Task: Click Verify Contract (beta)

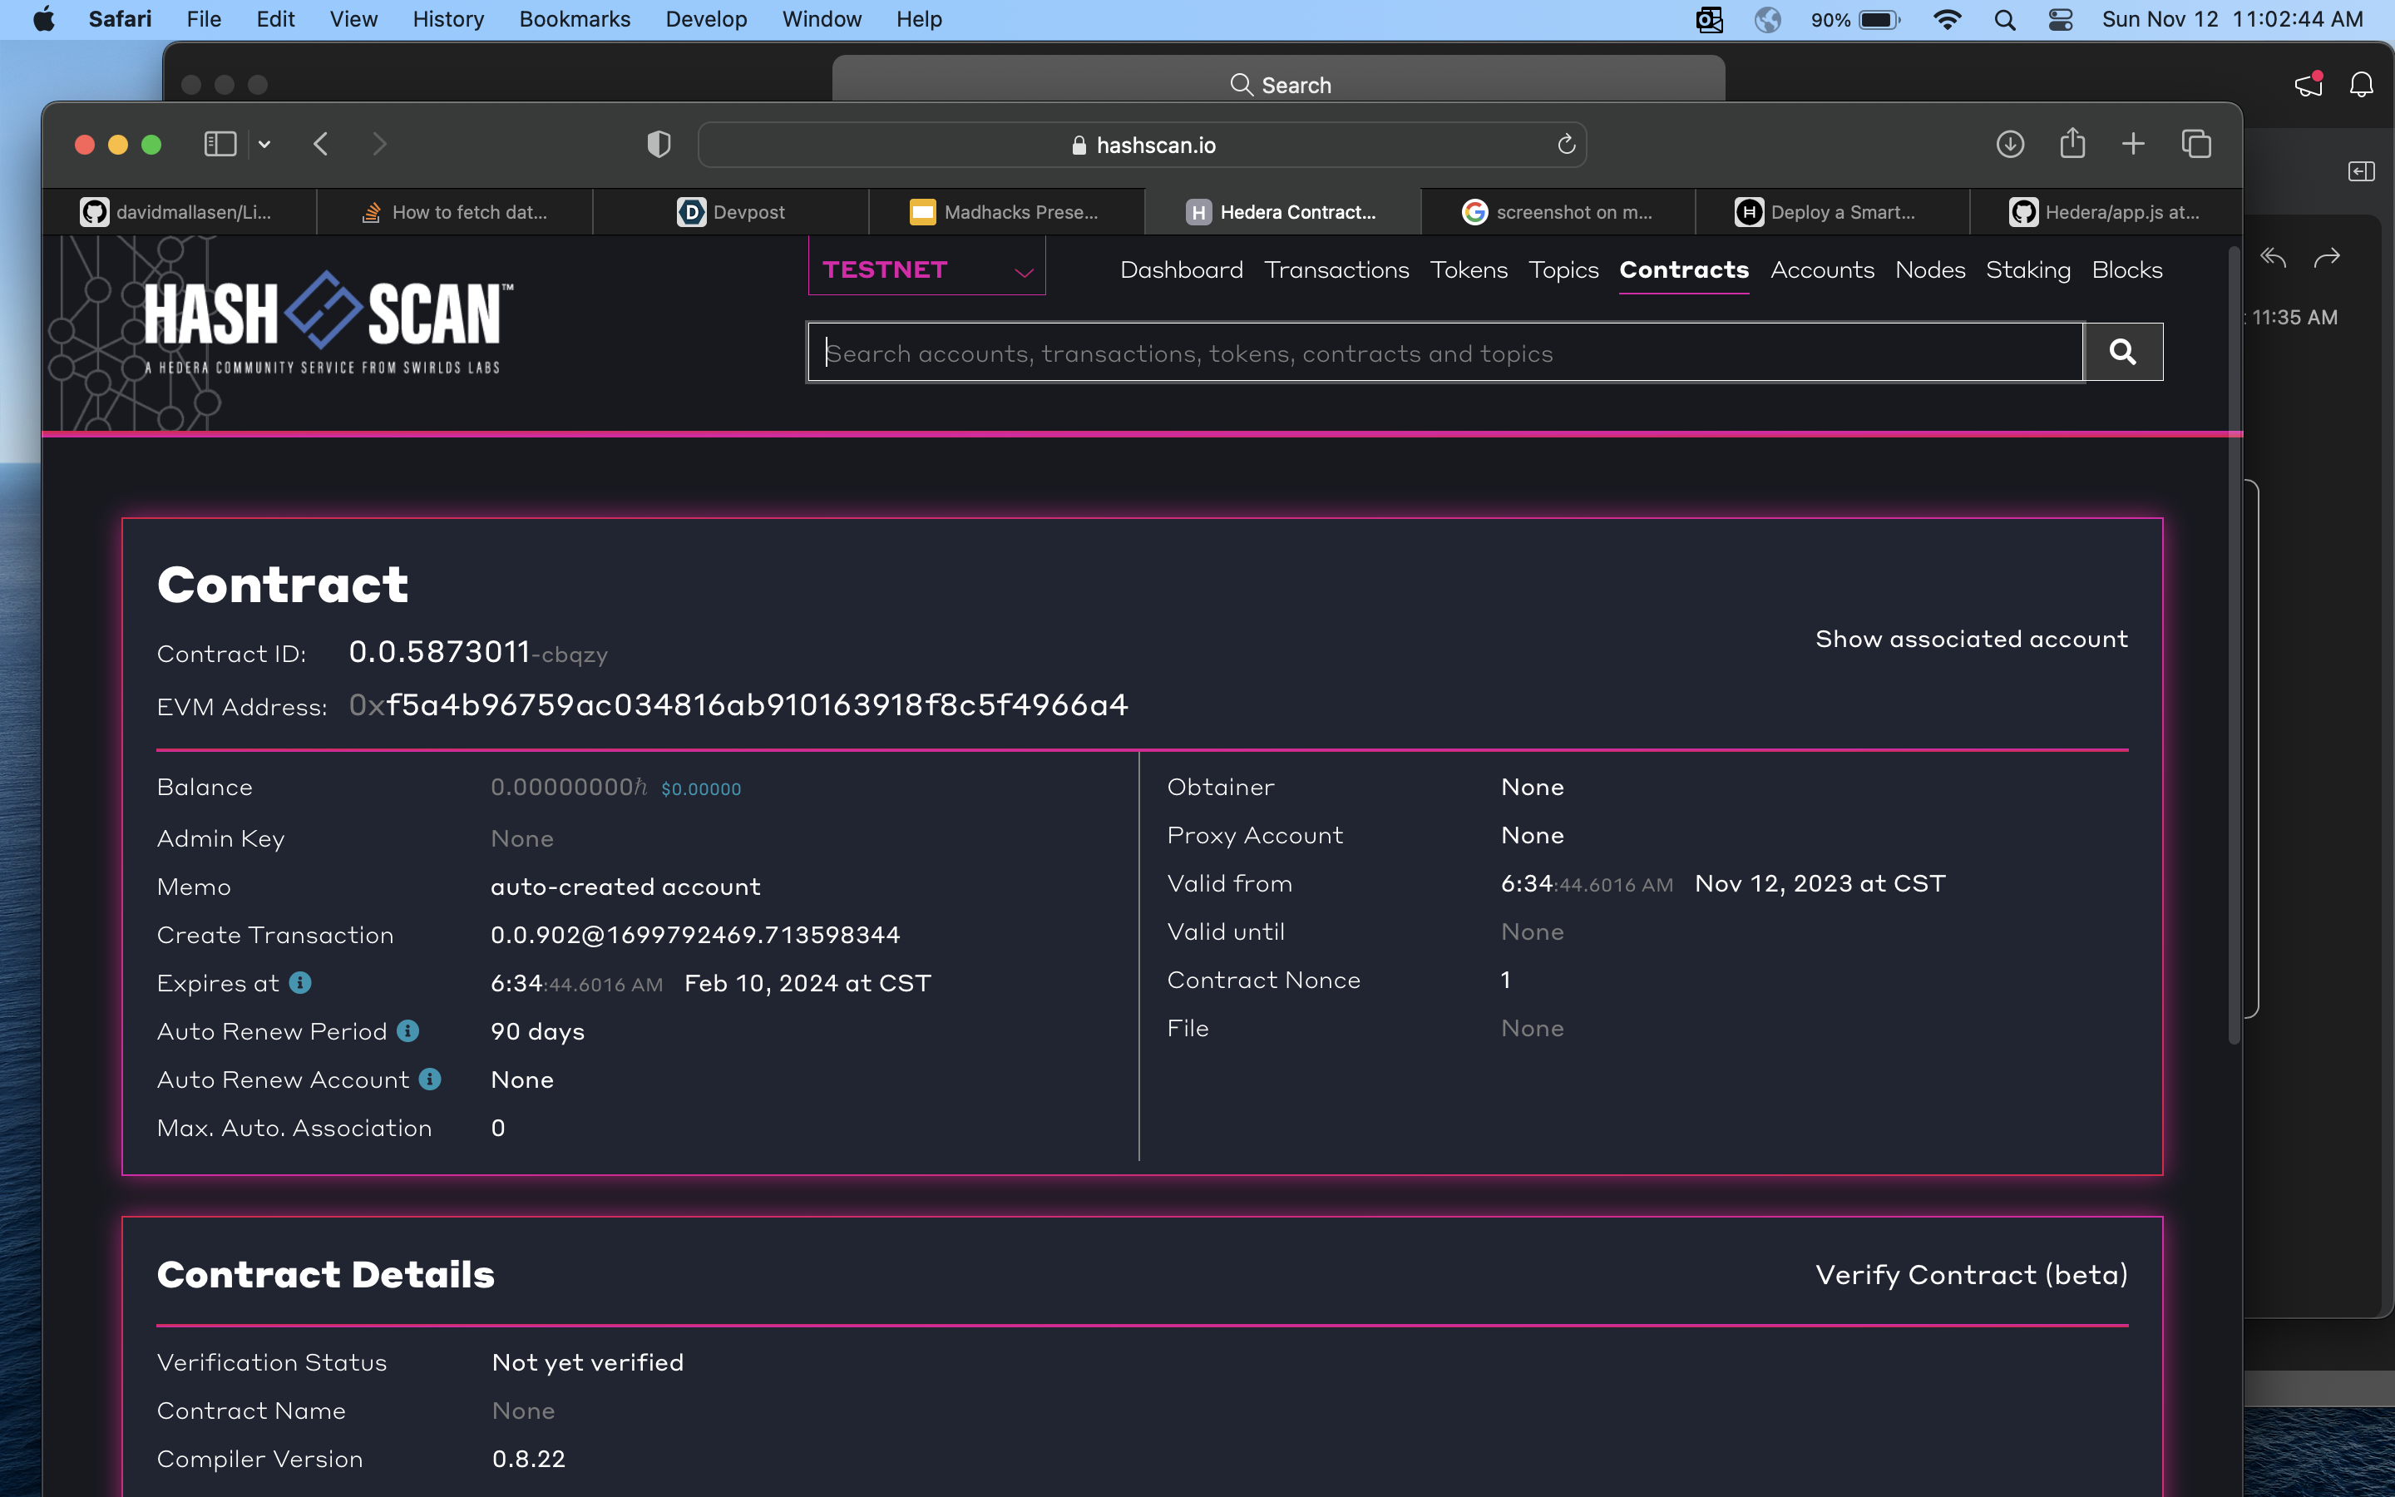Action: (x=1970, y=1274)
